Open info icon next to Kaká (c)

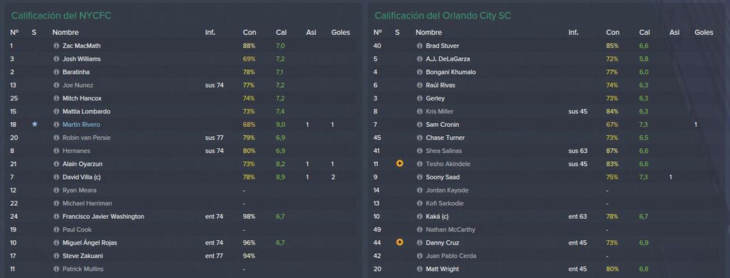pos(419,217)
